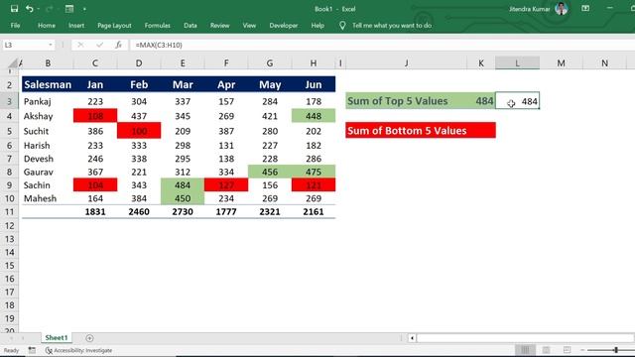Switch to the Data tab
Screen dimensions: 635x357
[x=190, y=25]
